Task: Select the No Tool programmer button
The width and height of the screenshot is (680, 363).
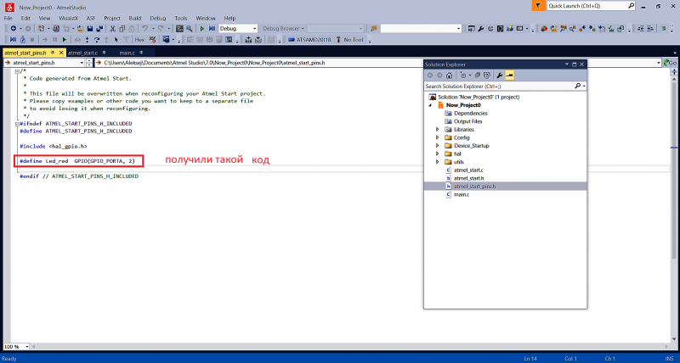Action: [349, 40]
